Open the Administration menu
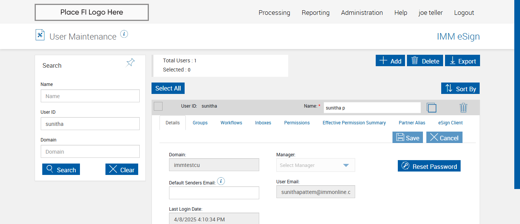The image size is (520, 224). [362, 13]
